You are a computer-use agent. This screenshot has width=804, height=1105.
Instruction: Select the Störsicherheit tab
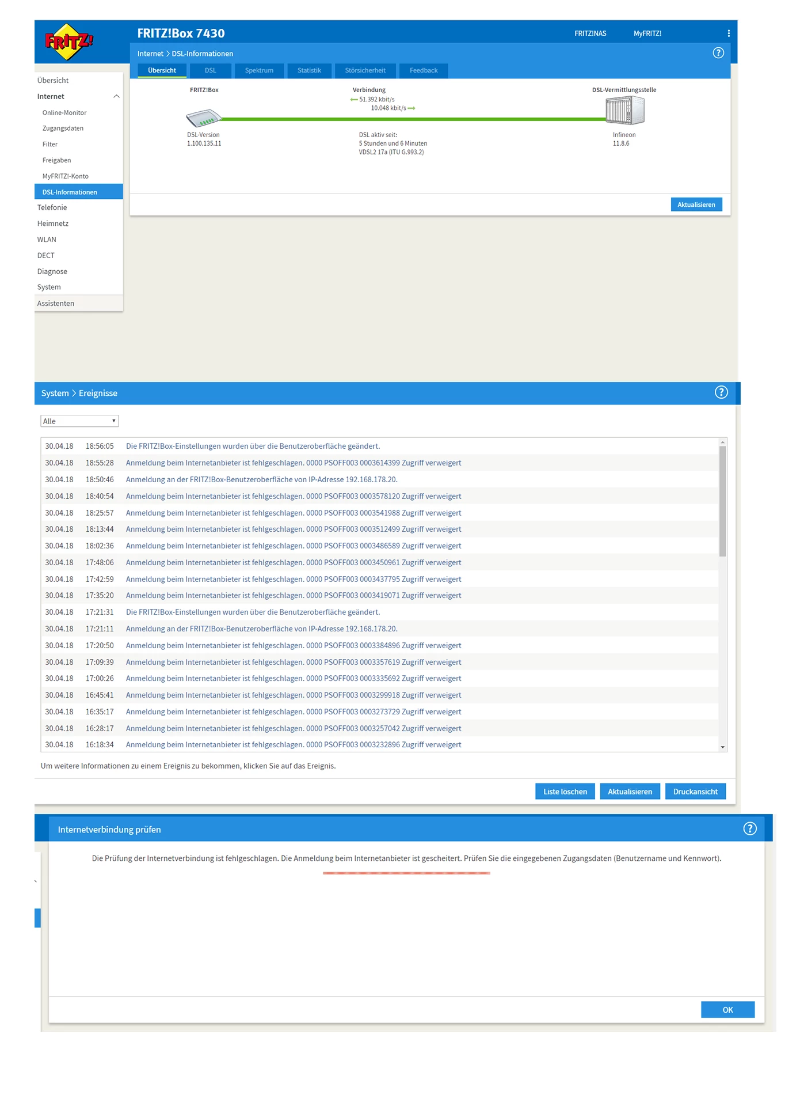(365, 70)
